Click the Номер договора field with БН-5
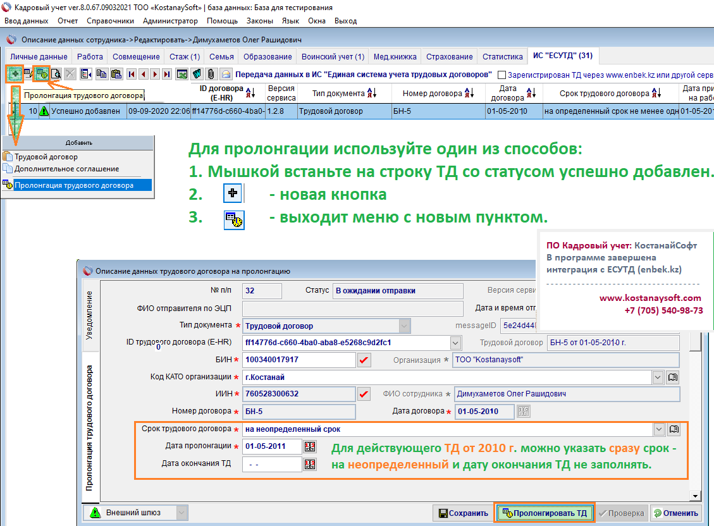Image resolution: width=714 pixels, height=526 pixels. pos(299,412)
